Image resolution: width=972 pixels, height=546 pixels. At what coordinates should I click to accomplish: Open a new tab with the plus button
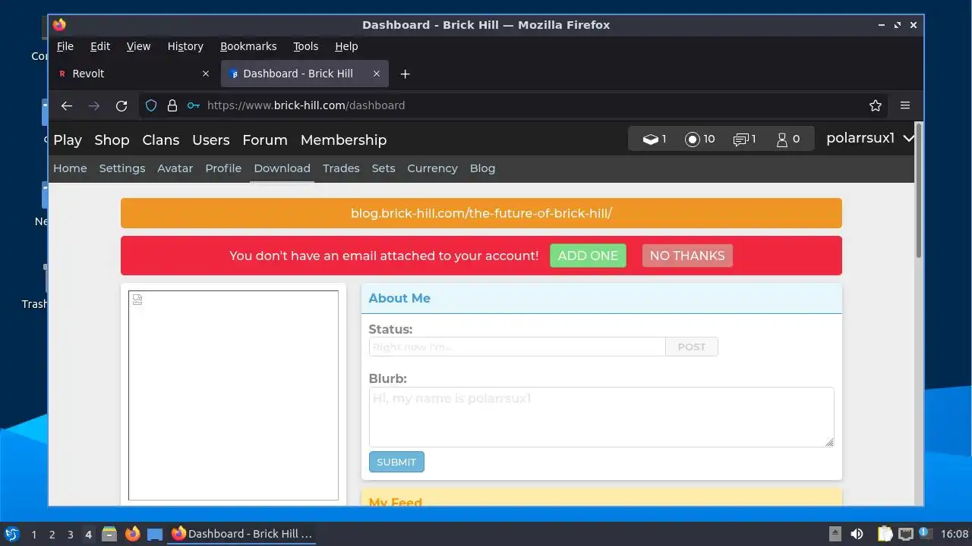coord(405,74)
